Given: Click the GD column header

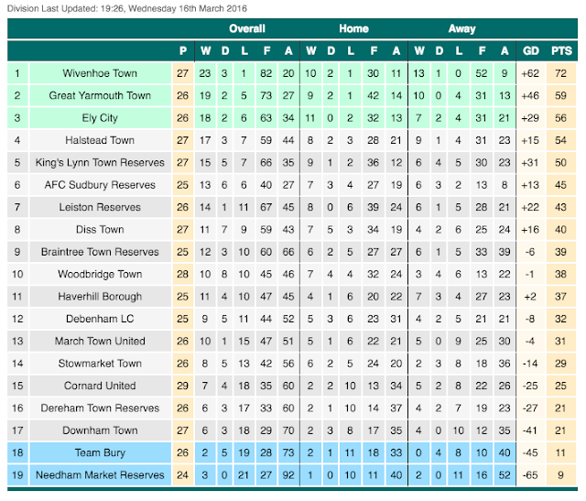Looking at the screenshot, I should coord(531,51).
